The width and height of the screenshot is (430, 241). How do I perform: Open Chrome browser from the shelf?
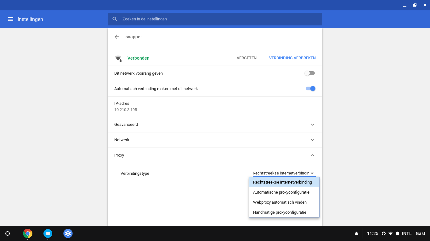pos(28,233)
